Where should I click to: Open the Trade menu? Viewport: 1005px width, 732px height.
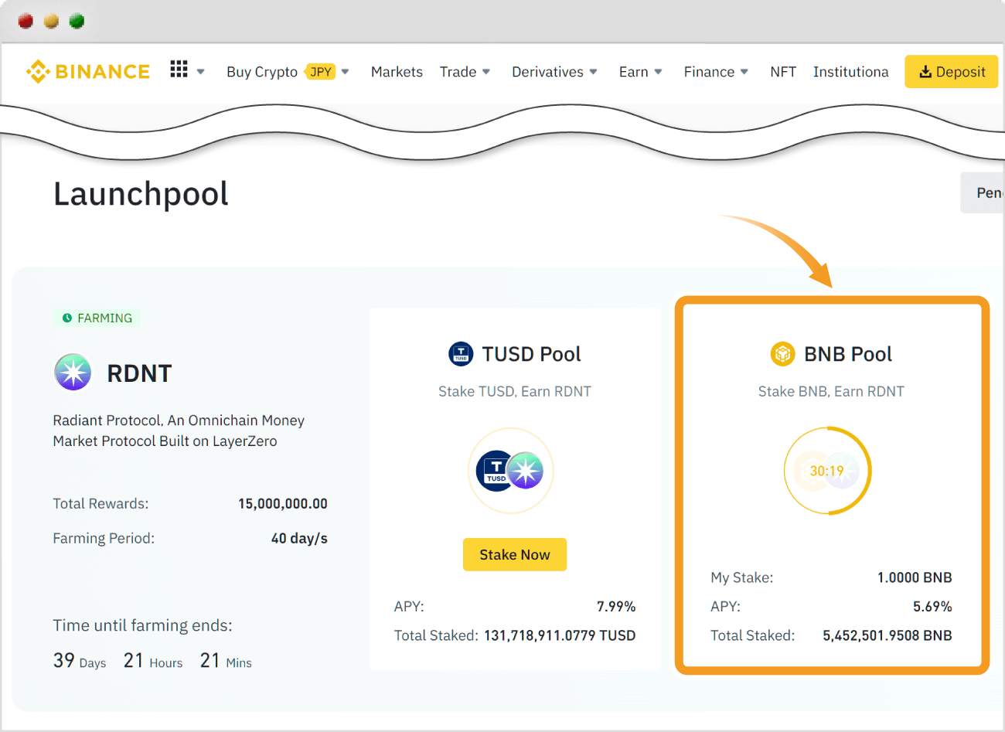[x=458, y=72]
